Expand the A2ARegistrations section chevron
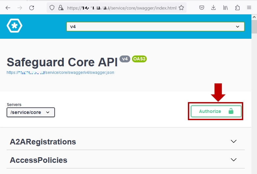The height and width of the screenshot is (174, 257). [234, 141]
